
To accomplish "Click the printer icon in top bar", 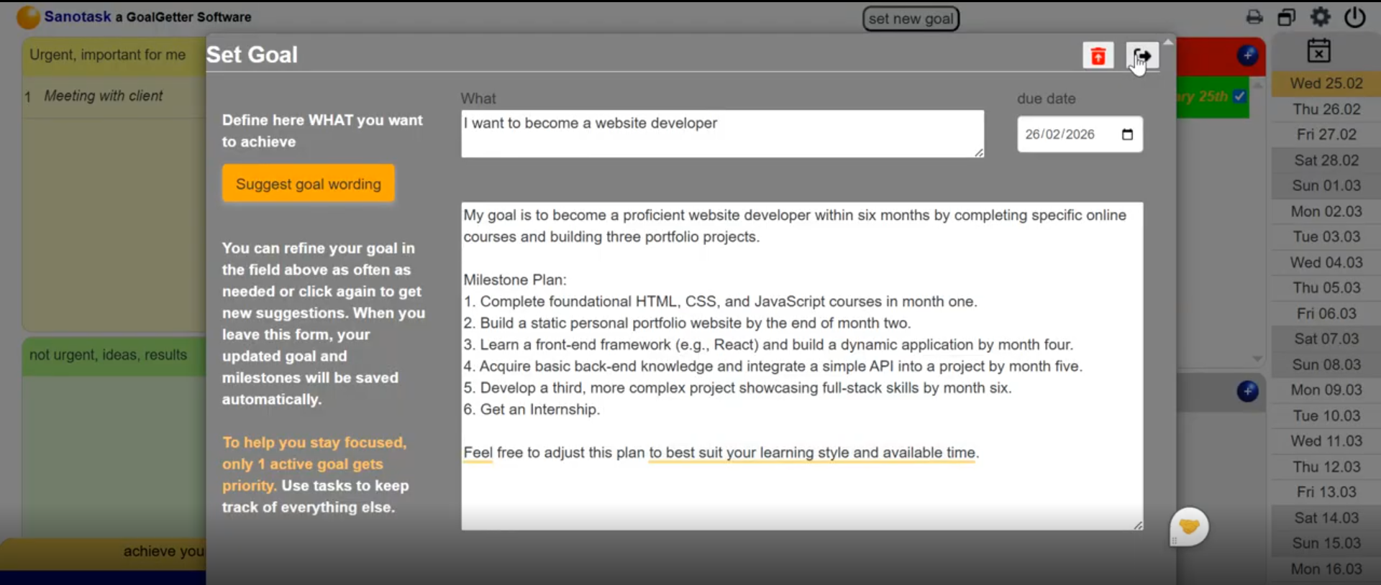I will tap(1254, 17).
